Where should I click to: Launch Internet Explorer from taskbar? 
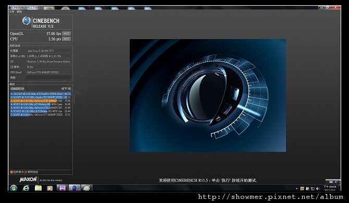tap(26, 188)
